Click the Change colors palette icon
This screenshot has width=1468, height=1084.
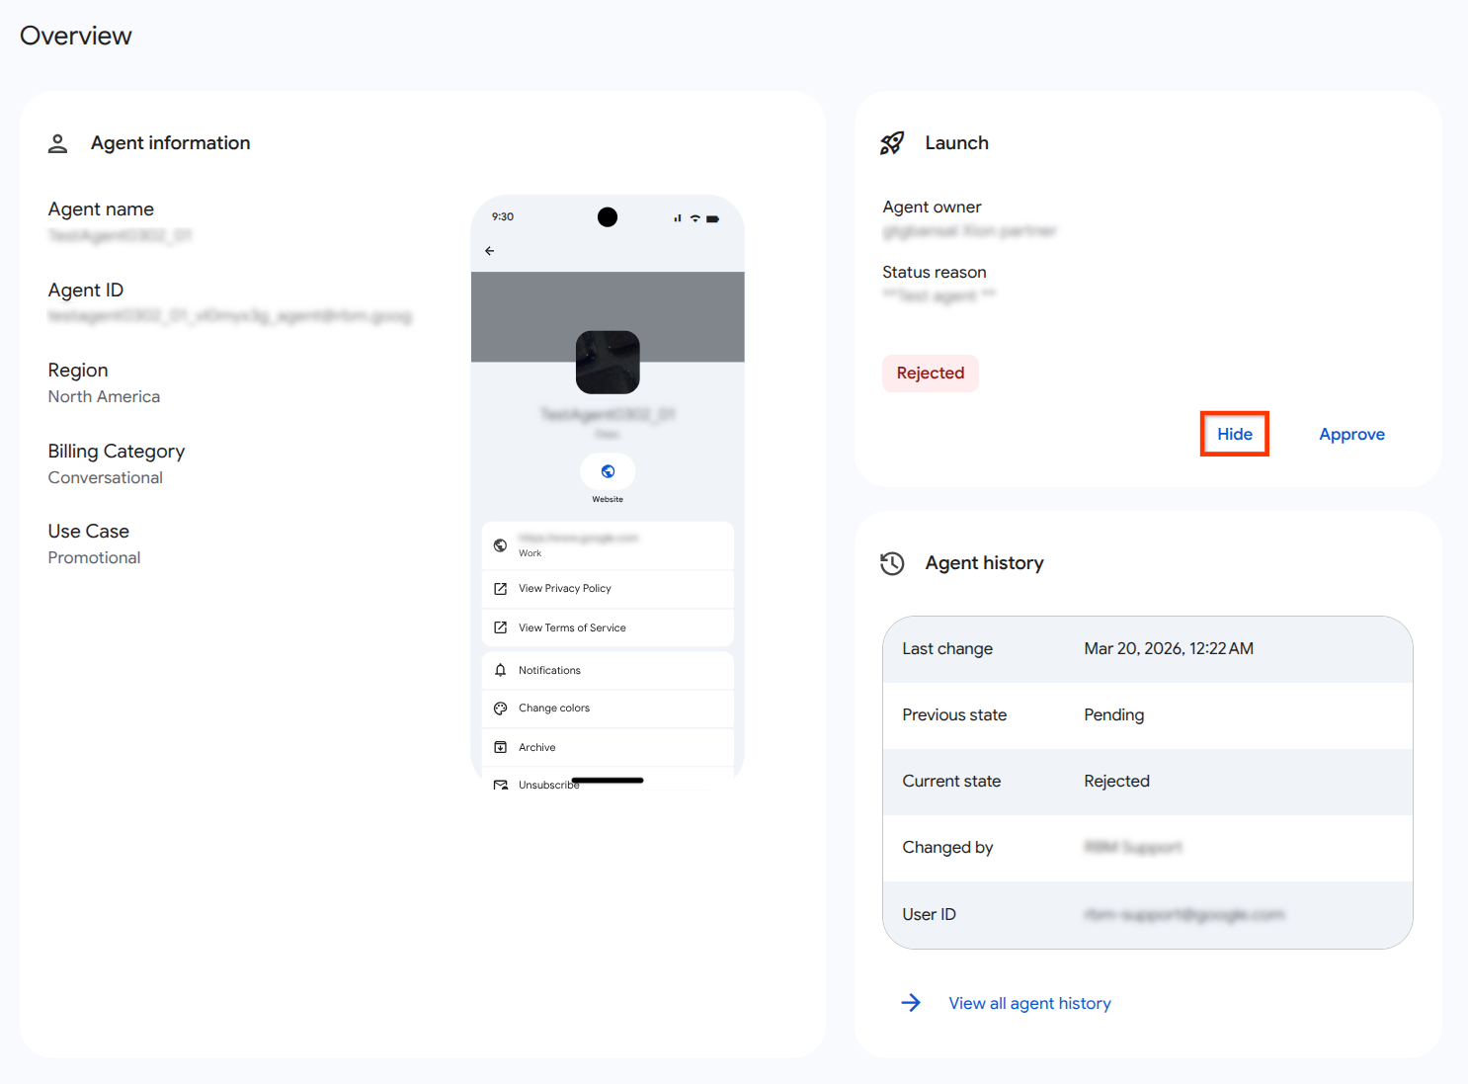click(x=501, y=708)
